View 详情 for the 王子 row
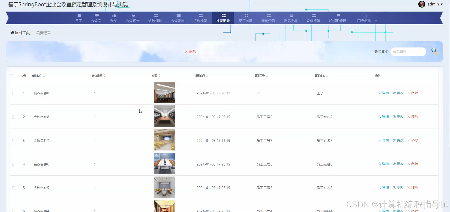This screenshot has width=450, height=212. [383, 93]
